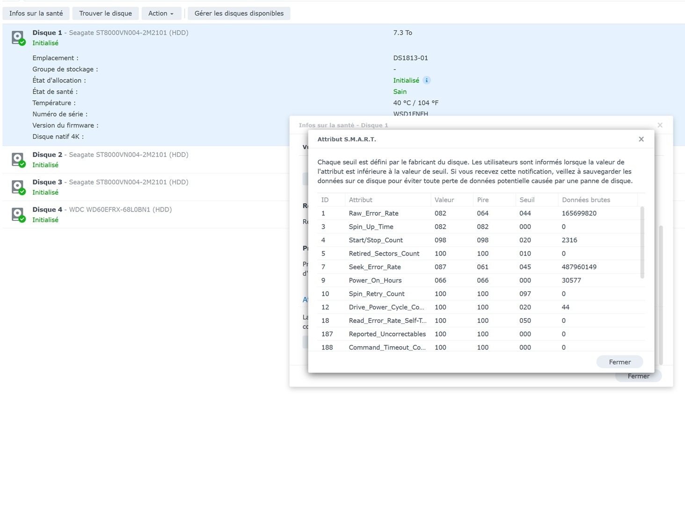Click raw value 487960149
This screenshot has width=685, height=510.
tap(579, 267)
